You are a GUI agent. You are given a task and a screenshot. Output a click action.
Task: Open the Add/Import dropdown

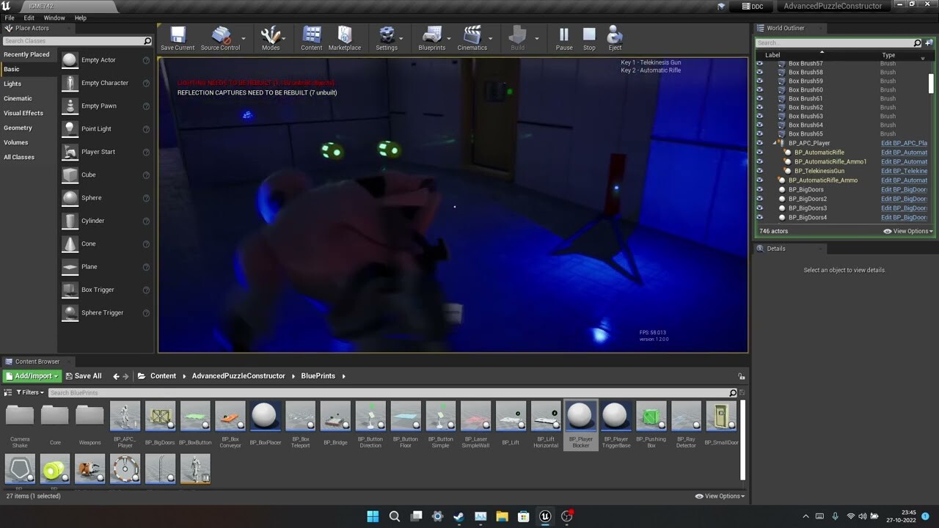point(31,375)
